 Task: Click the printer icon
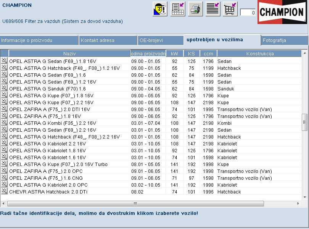(x=195, y=9)
